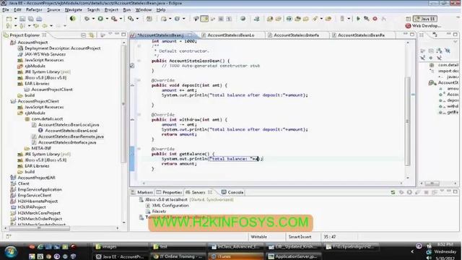This screenshot has height=260, width=462.
Task: Click the External Tools run icon
Action: coord(114,19)
